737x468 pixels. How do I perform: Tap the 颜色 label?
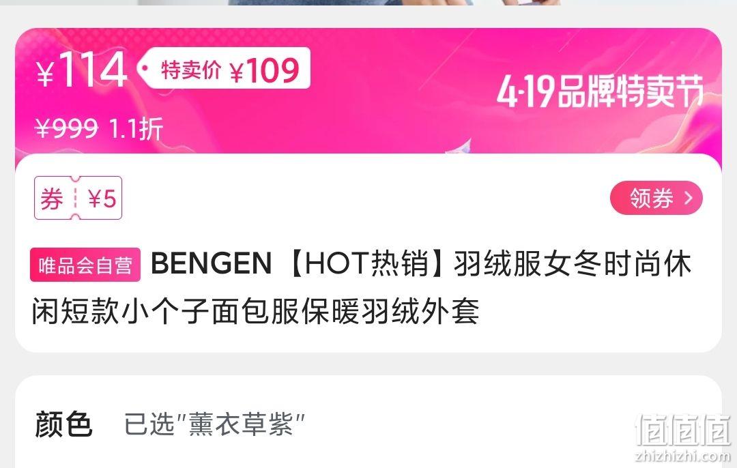pyautogui.click(x=63, y=424)
